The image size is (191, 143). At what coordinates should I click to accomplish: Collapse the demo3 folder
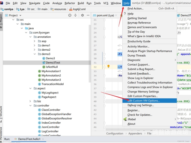tap(35, 54)
